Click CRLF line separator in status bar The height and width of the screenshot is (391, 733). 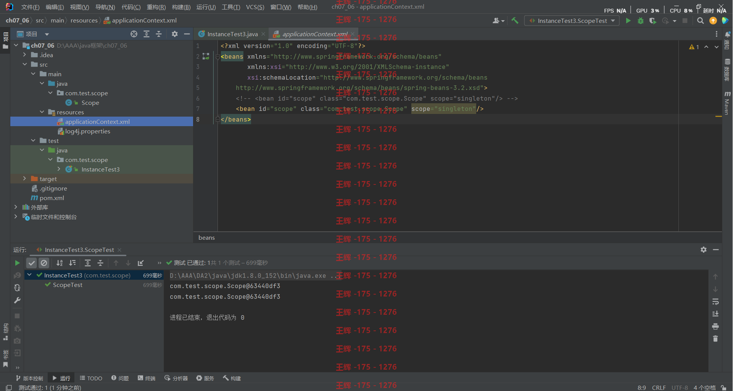(659, 388)
